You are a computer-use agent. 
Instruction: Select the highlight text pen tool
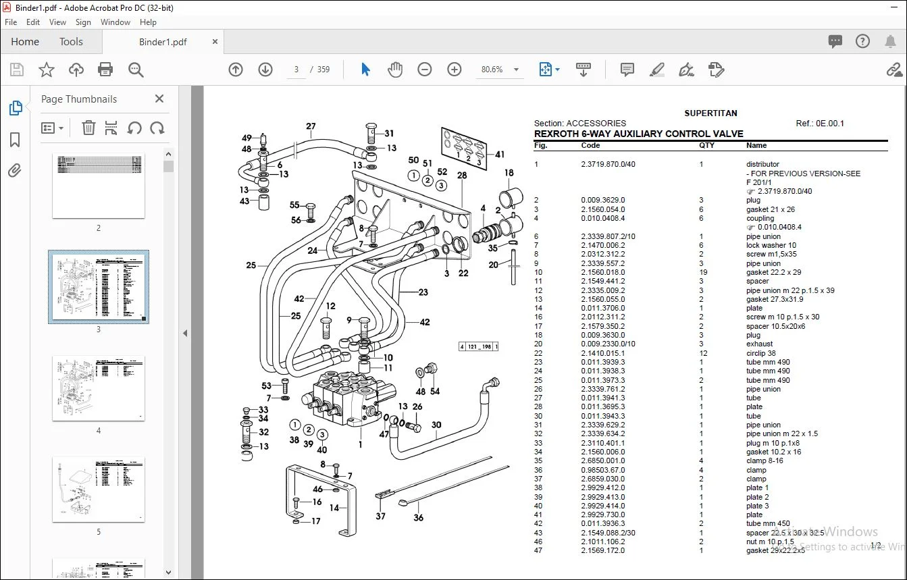[x=656, y=70]
